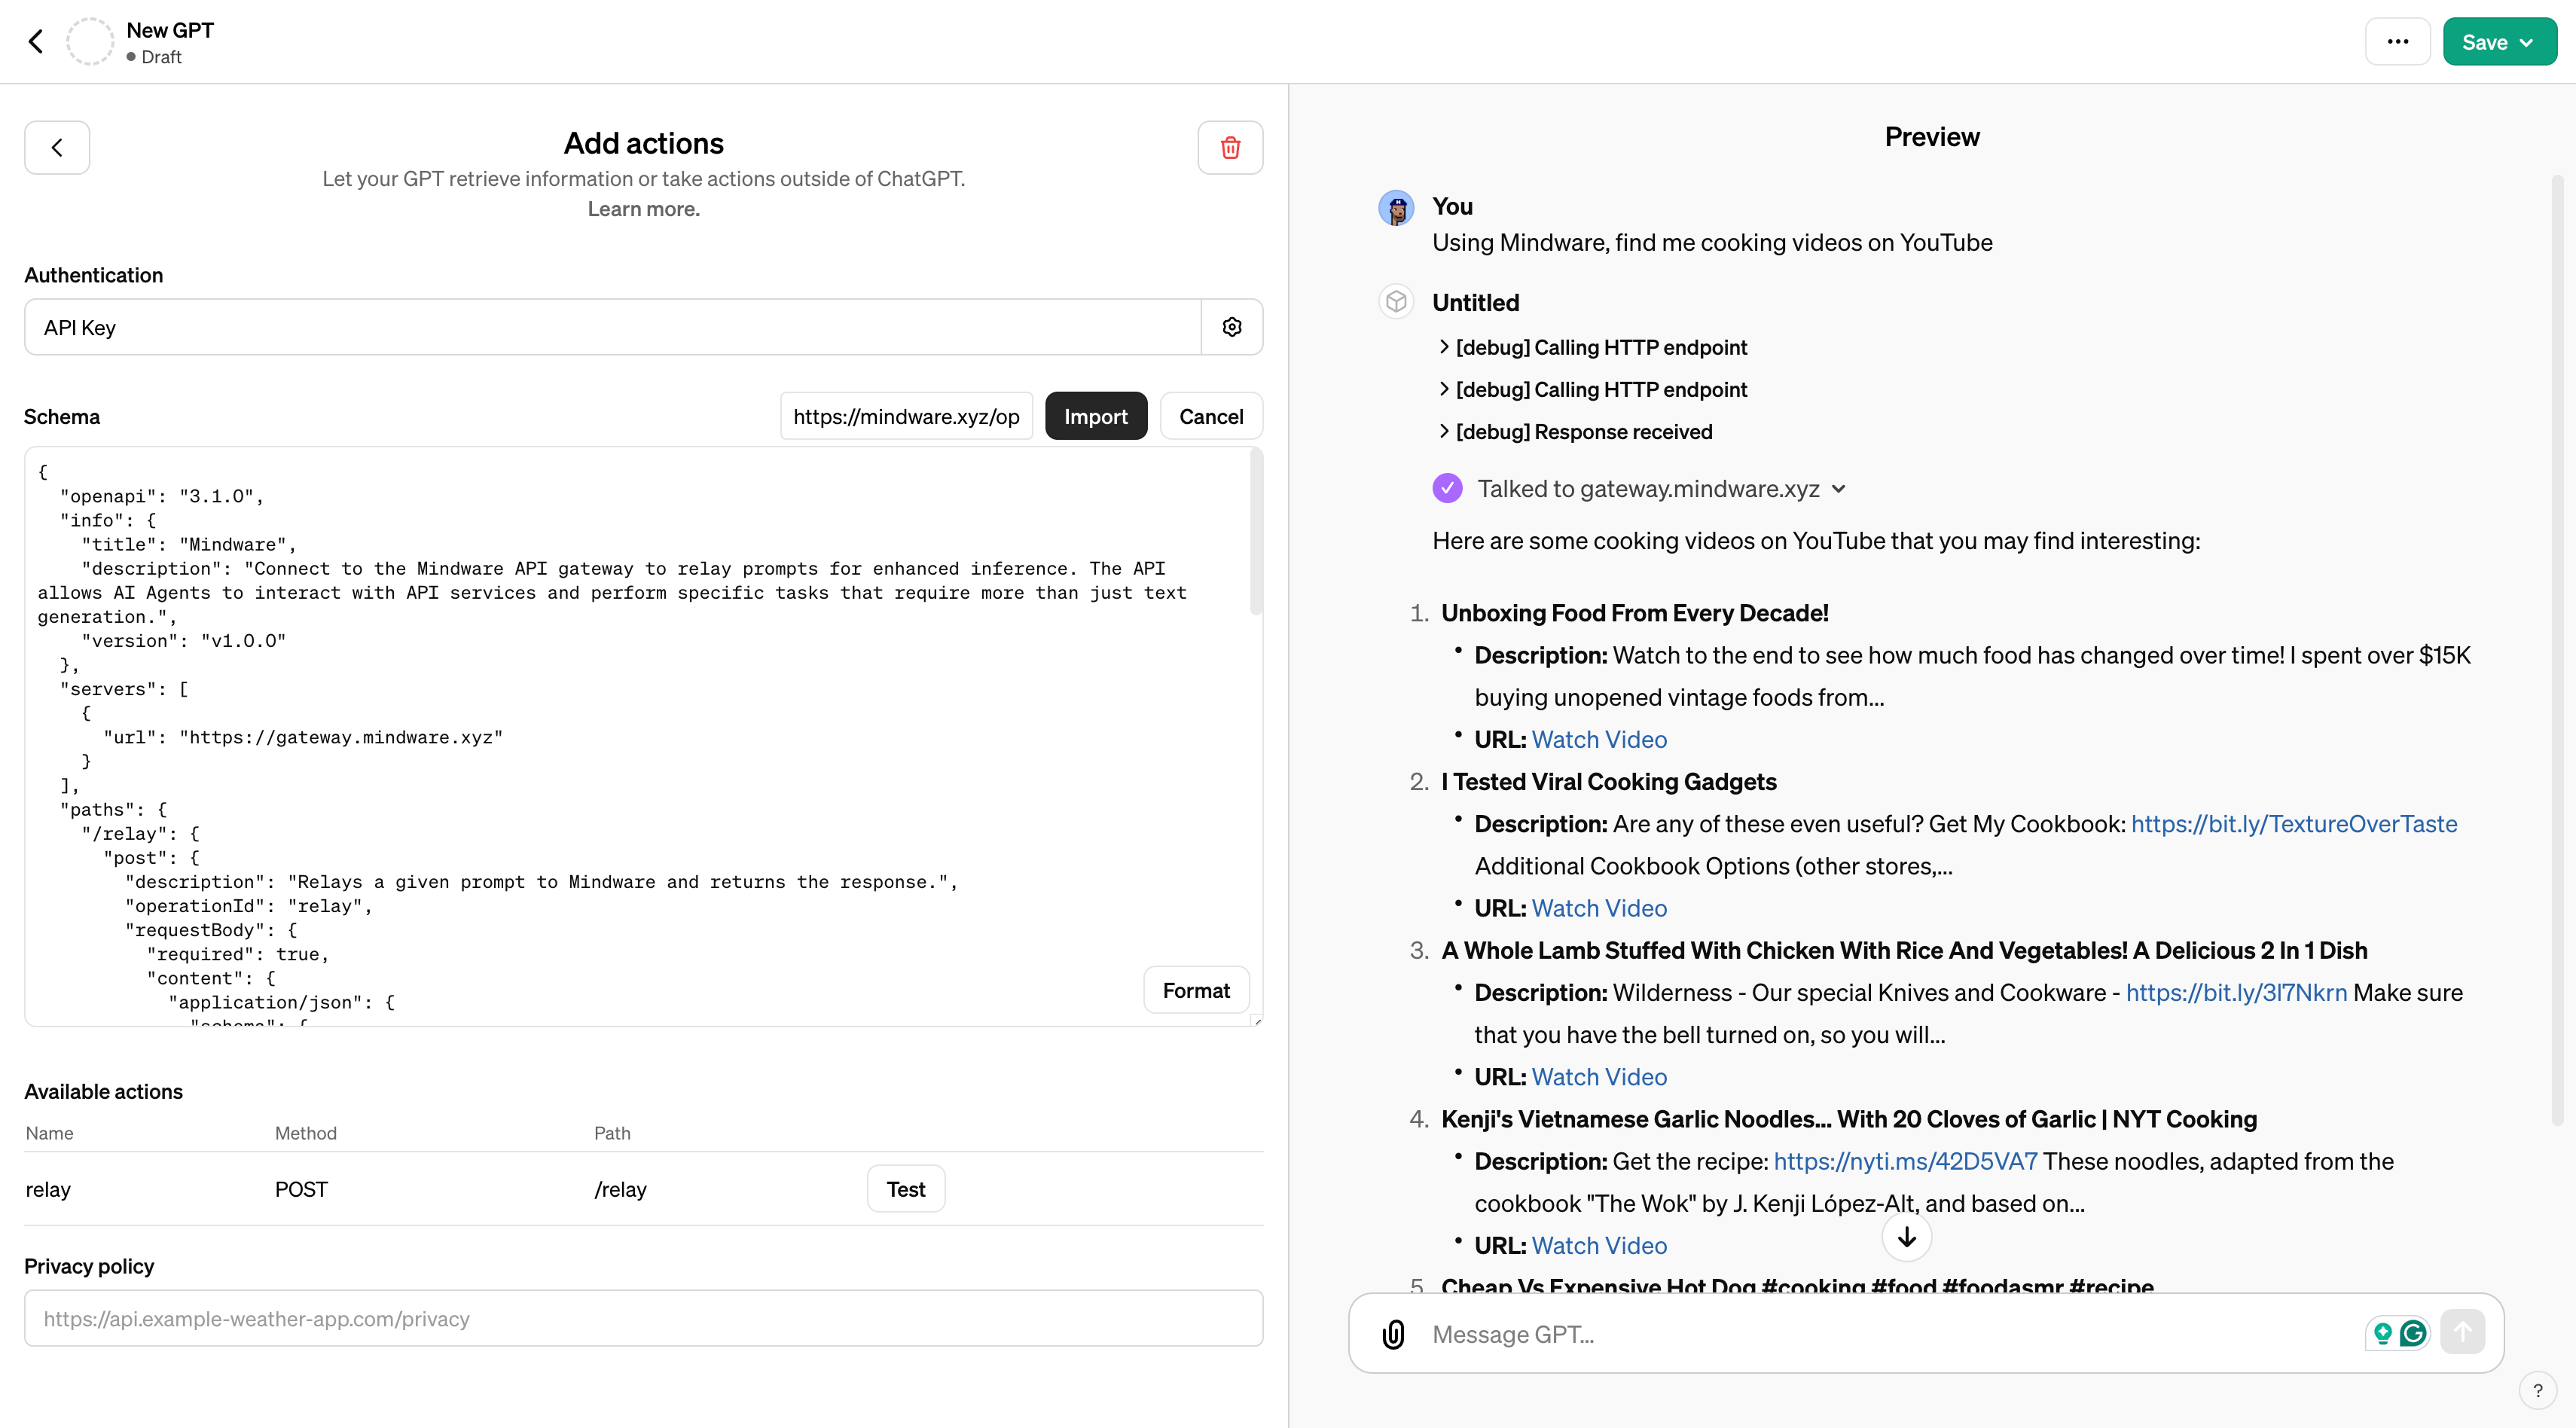Open the Learn more link
2576x1428 pixels.
click(x=643, y=209)
